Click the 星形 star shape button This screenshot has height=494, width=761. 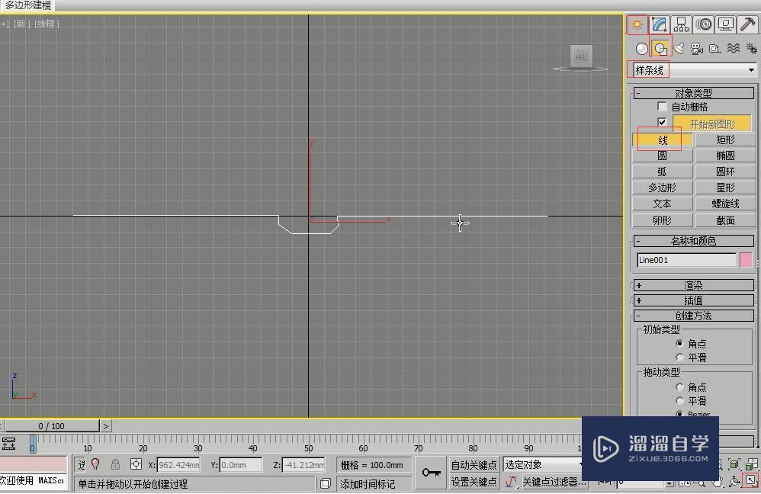point(726,188)
